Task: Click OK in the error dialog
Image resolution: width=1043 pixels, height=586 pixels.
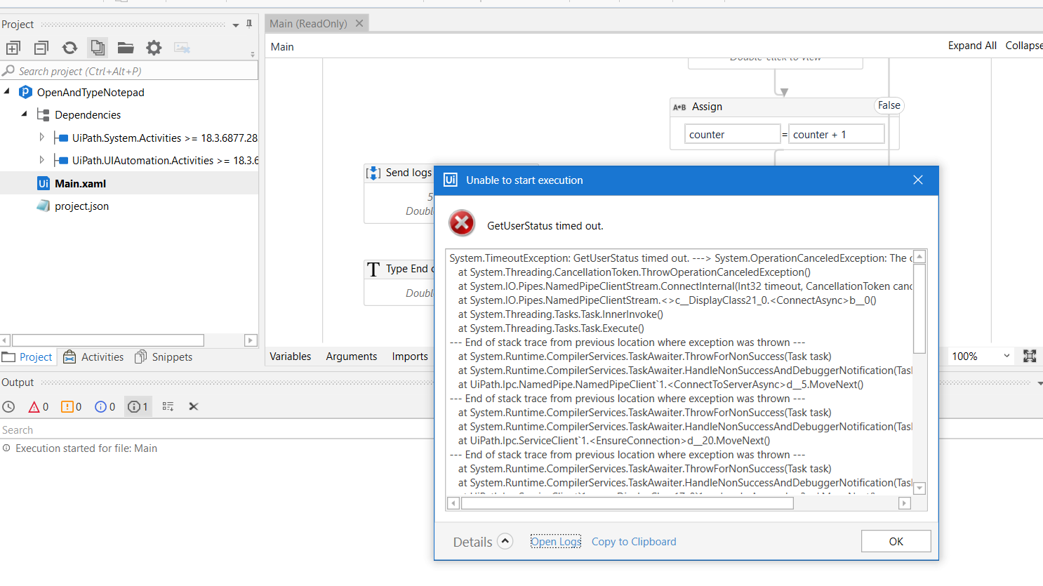Action: (x=896, y=541)
